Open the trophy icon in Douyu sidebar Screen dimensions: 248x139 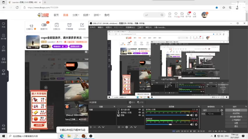3,71
